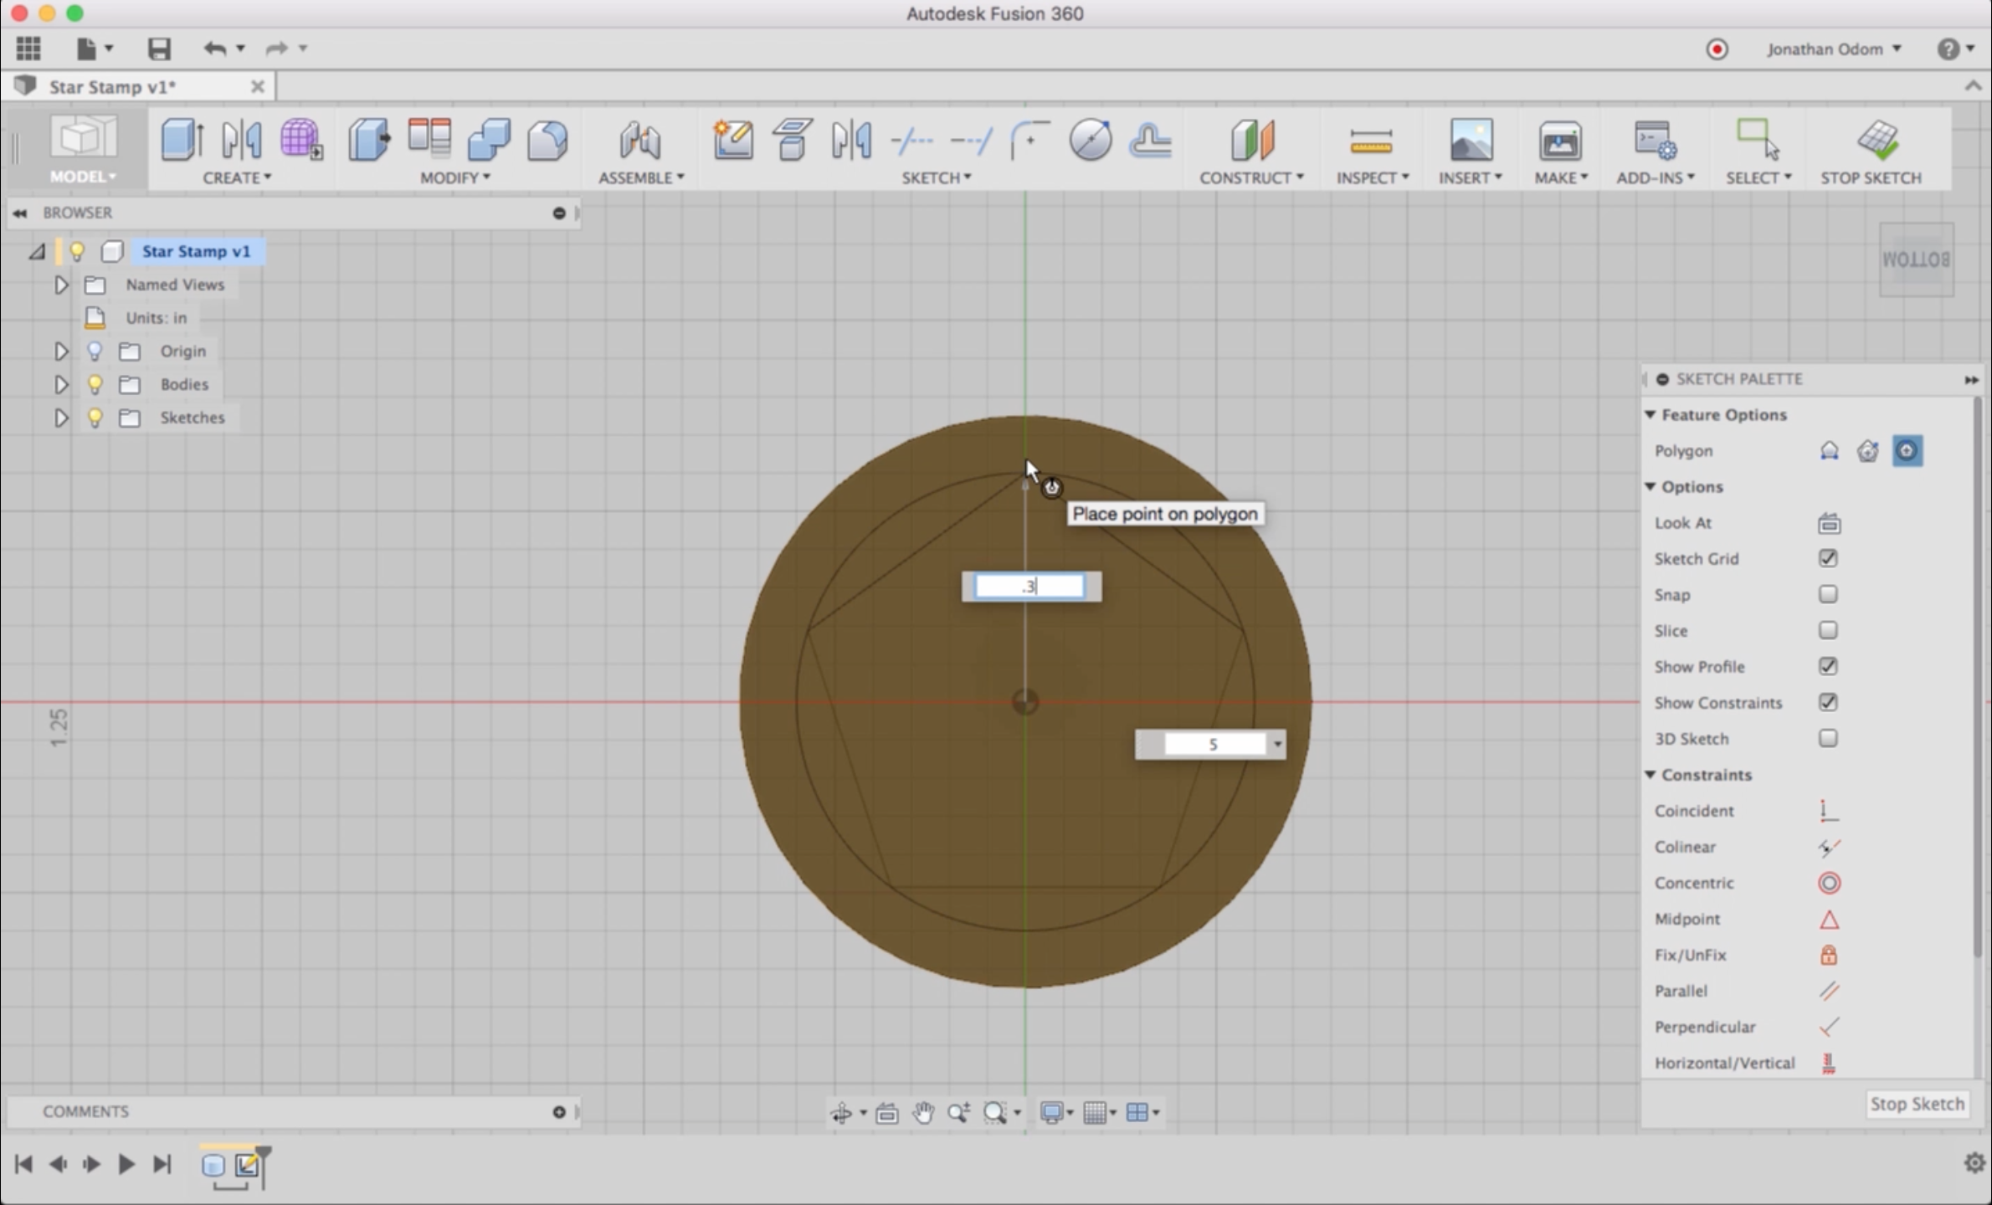Viewport: 1992px width, 1205px height.
Task: Collapse the Constraints section in the Sketch Palette
Action: (1651, 774)
